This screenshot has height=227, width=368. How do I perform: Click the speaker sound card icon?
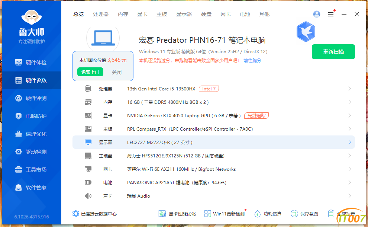coord(88,196)
